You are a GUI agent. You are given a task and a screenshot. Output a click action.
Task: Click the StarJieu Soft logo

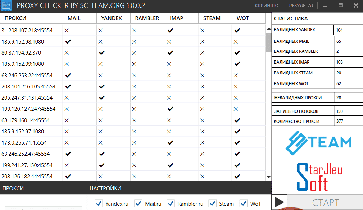(x=319, y=177)
